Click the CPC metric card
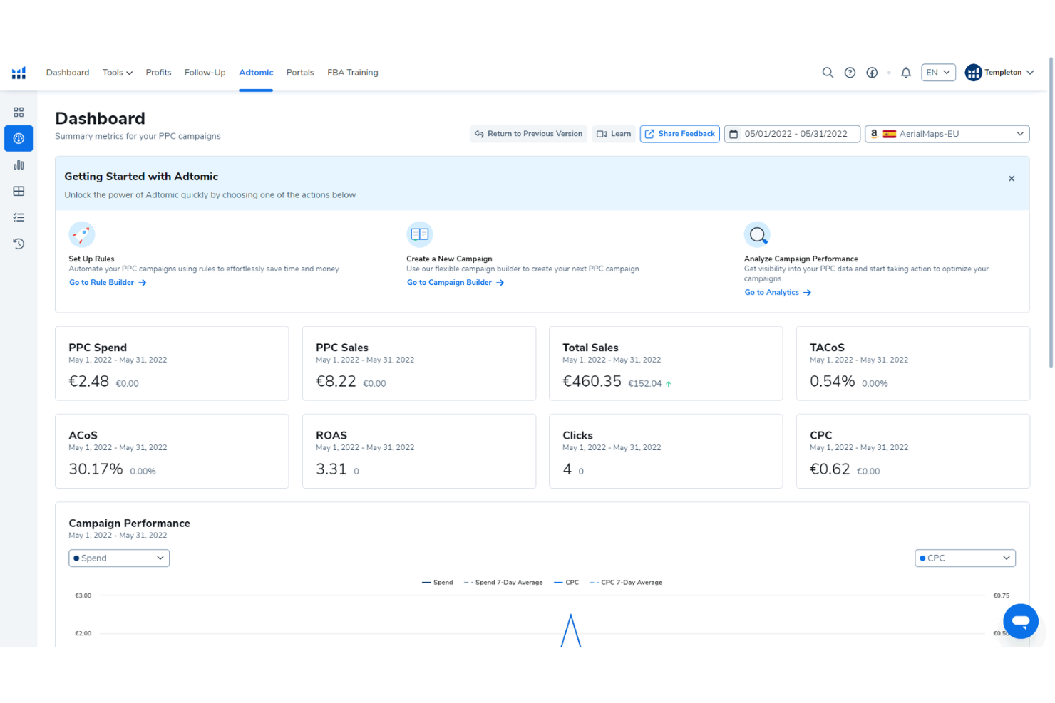The image size is (1055, 703). tap(913, 452)
